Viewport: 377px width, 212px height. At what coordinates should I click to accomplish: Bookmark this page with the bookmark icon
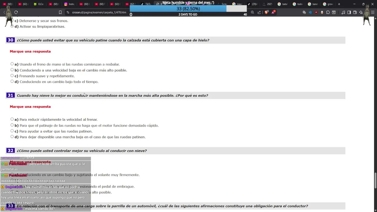click(x=60, y=12)
